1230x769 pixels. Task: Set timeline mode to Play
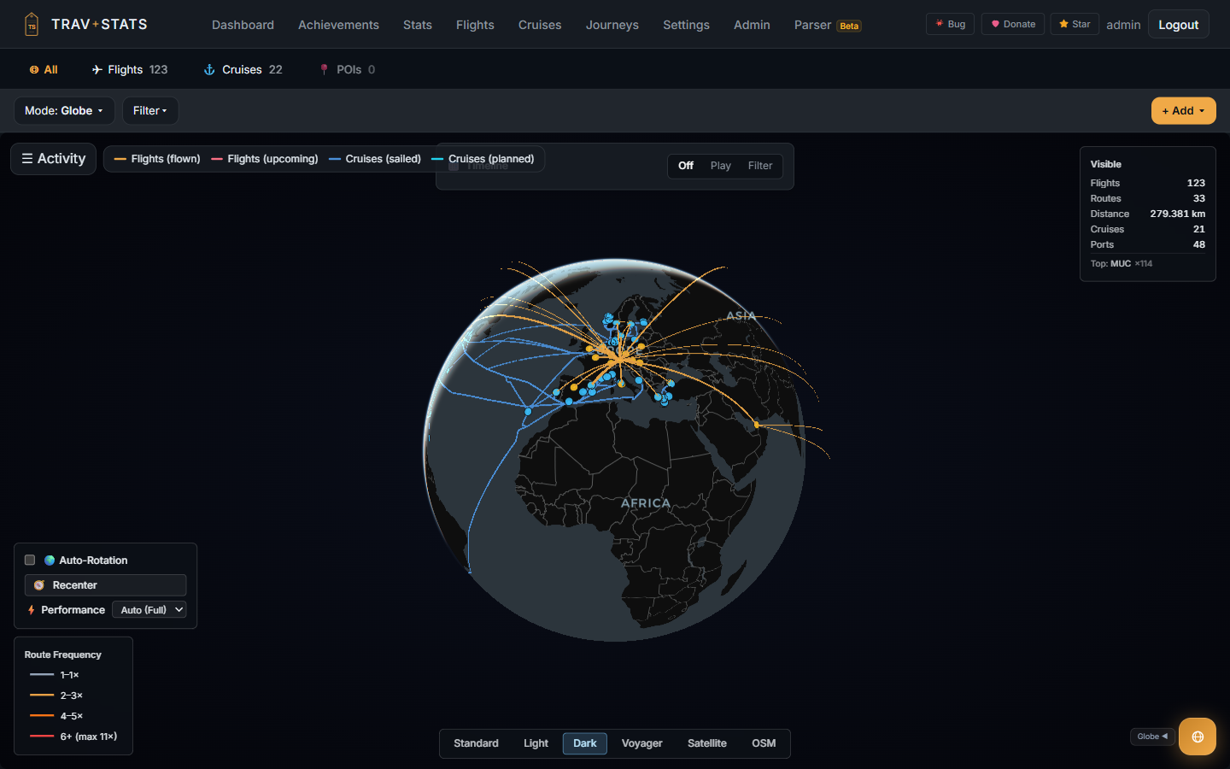pos(720,166)
